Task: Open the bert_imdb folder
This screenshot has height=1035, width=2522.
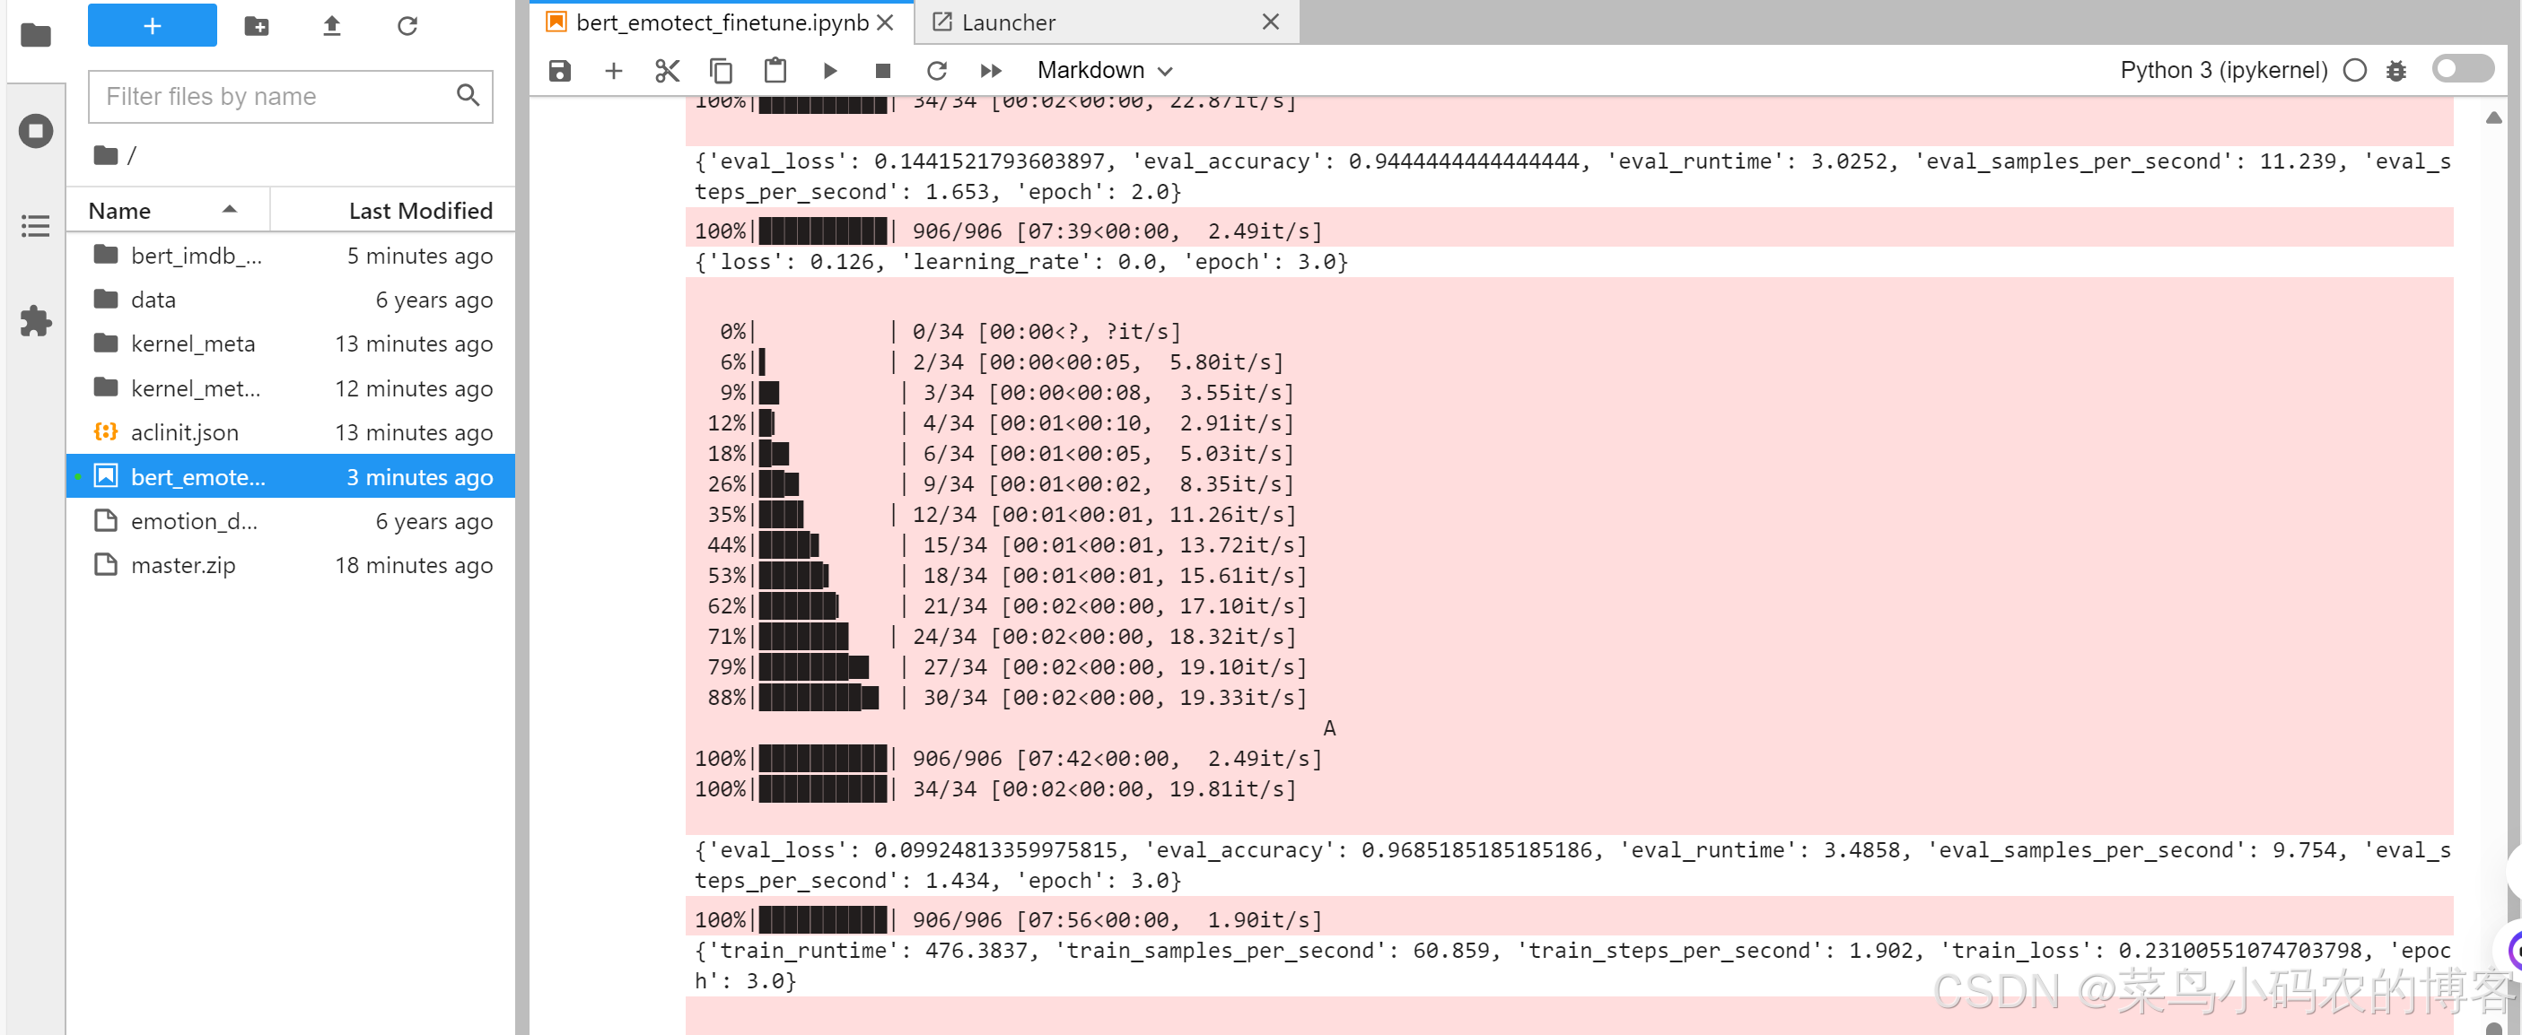Action: click(x=196, y=257)
